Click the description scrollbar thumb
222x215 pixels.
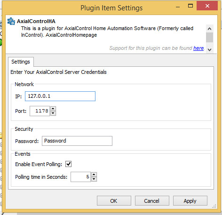pyautogui.click(x=209, y=37)
